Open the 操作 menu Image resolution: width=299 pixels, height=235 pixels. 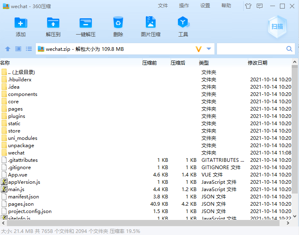pyautogui.click(x=184, y=6)
